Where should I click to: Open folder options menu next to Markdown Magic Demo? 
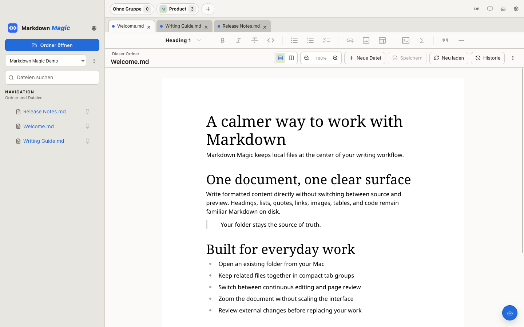[94, 61]
